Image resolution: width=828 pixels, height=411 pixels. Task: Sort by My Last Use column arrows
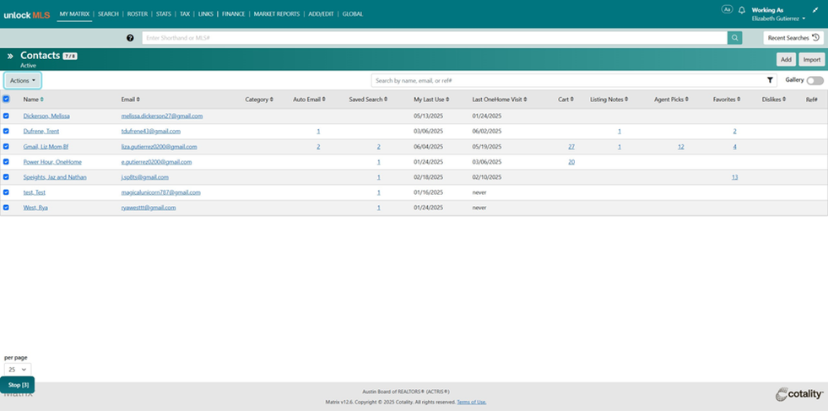point(447,100)
